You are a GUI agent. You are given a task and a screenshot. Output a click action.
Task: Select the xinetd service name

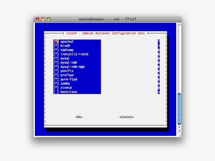[66, 88]
